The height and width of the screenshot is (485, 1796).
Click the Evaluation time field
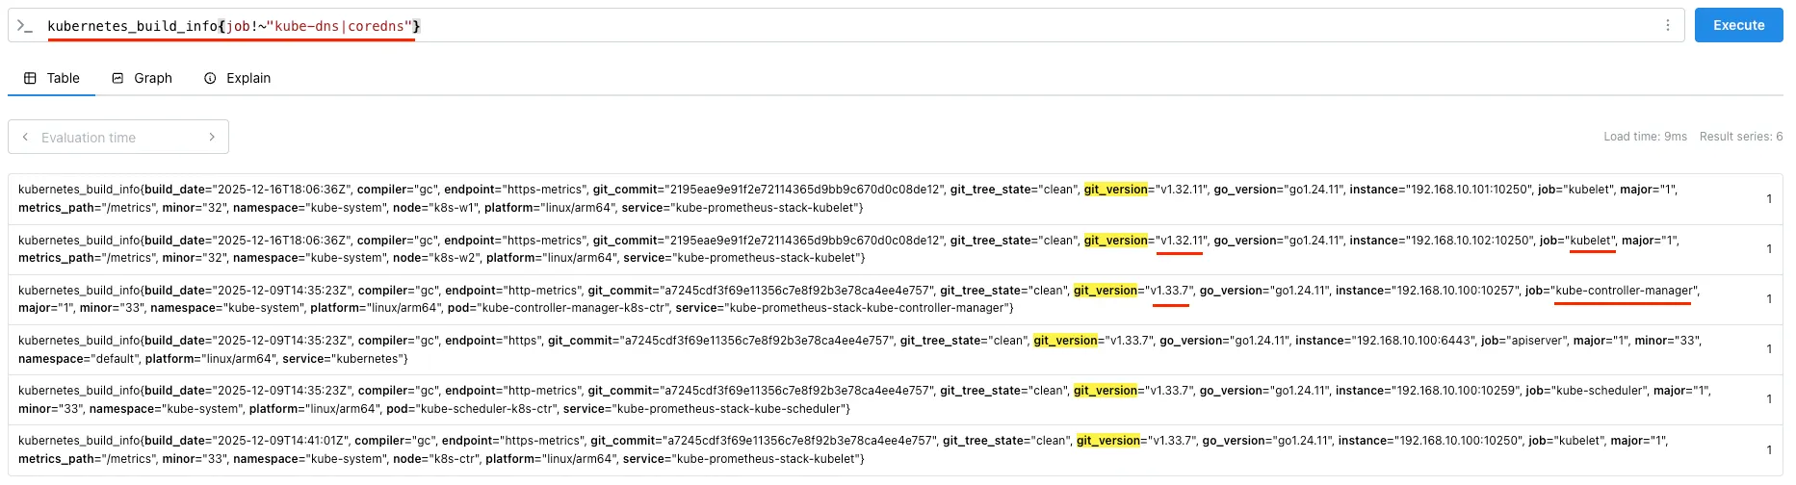(x=118, y=138)
